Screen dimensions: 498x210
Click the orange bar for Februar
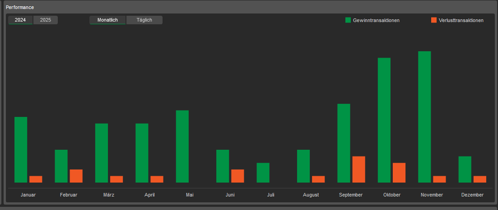(76, 176)
